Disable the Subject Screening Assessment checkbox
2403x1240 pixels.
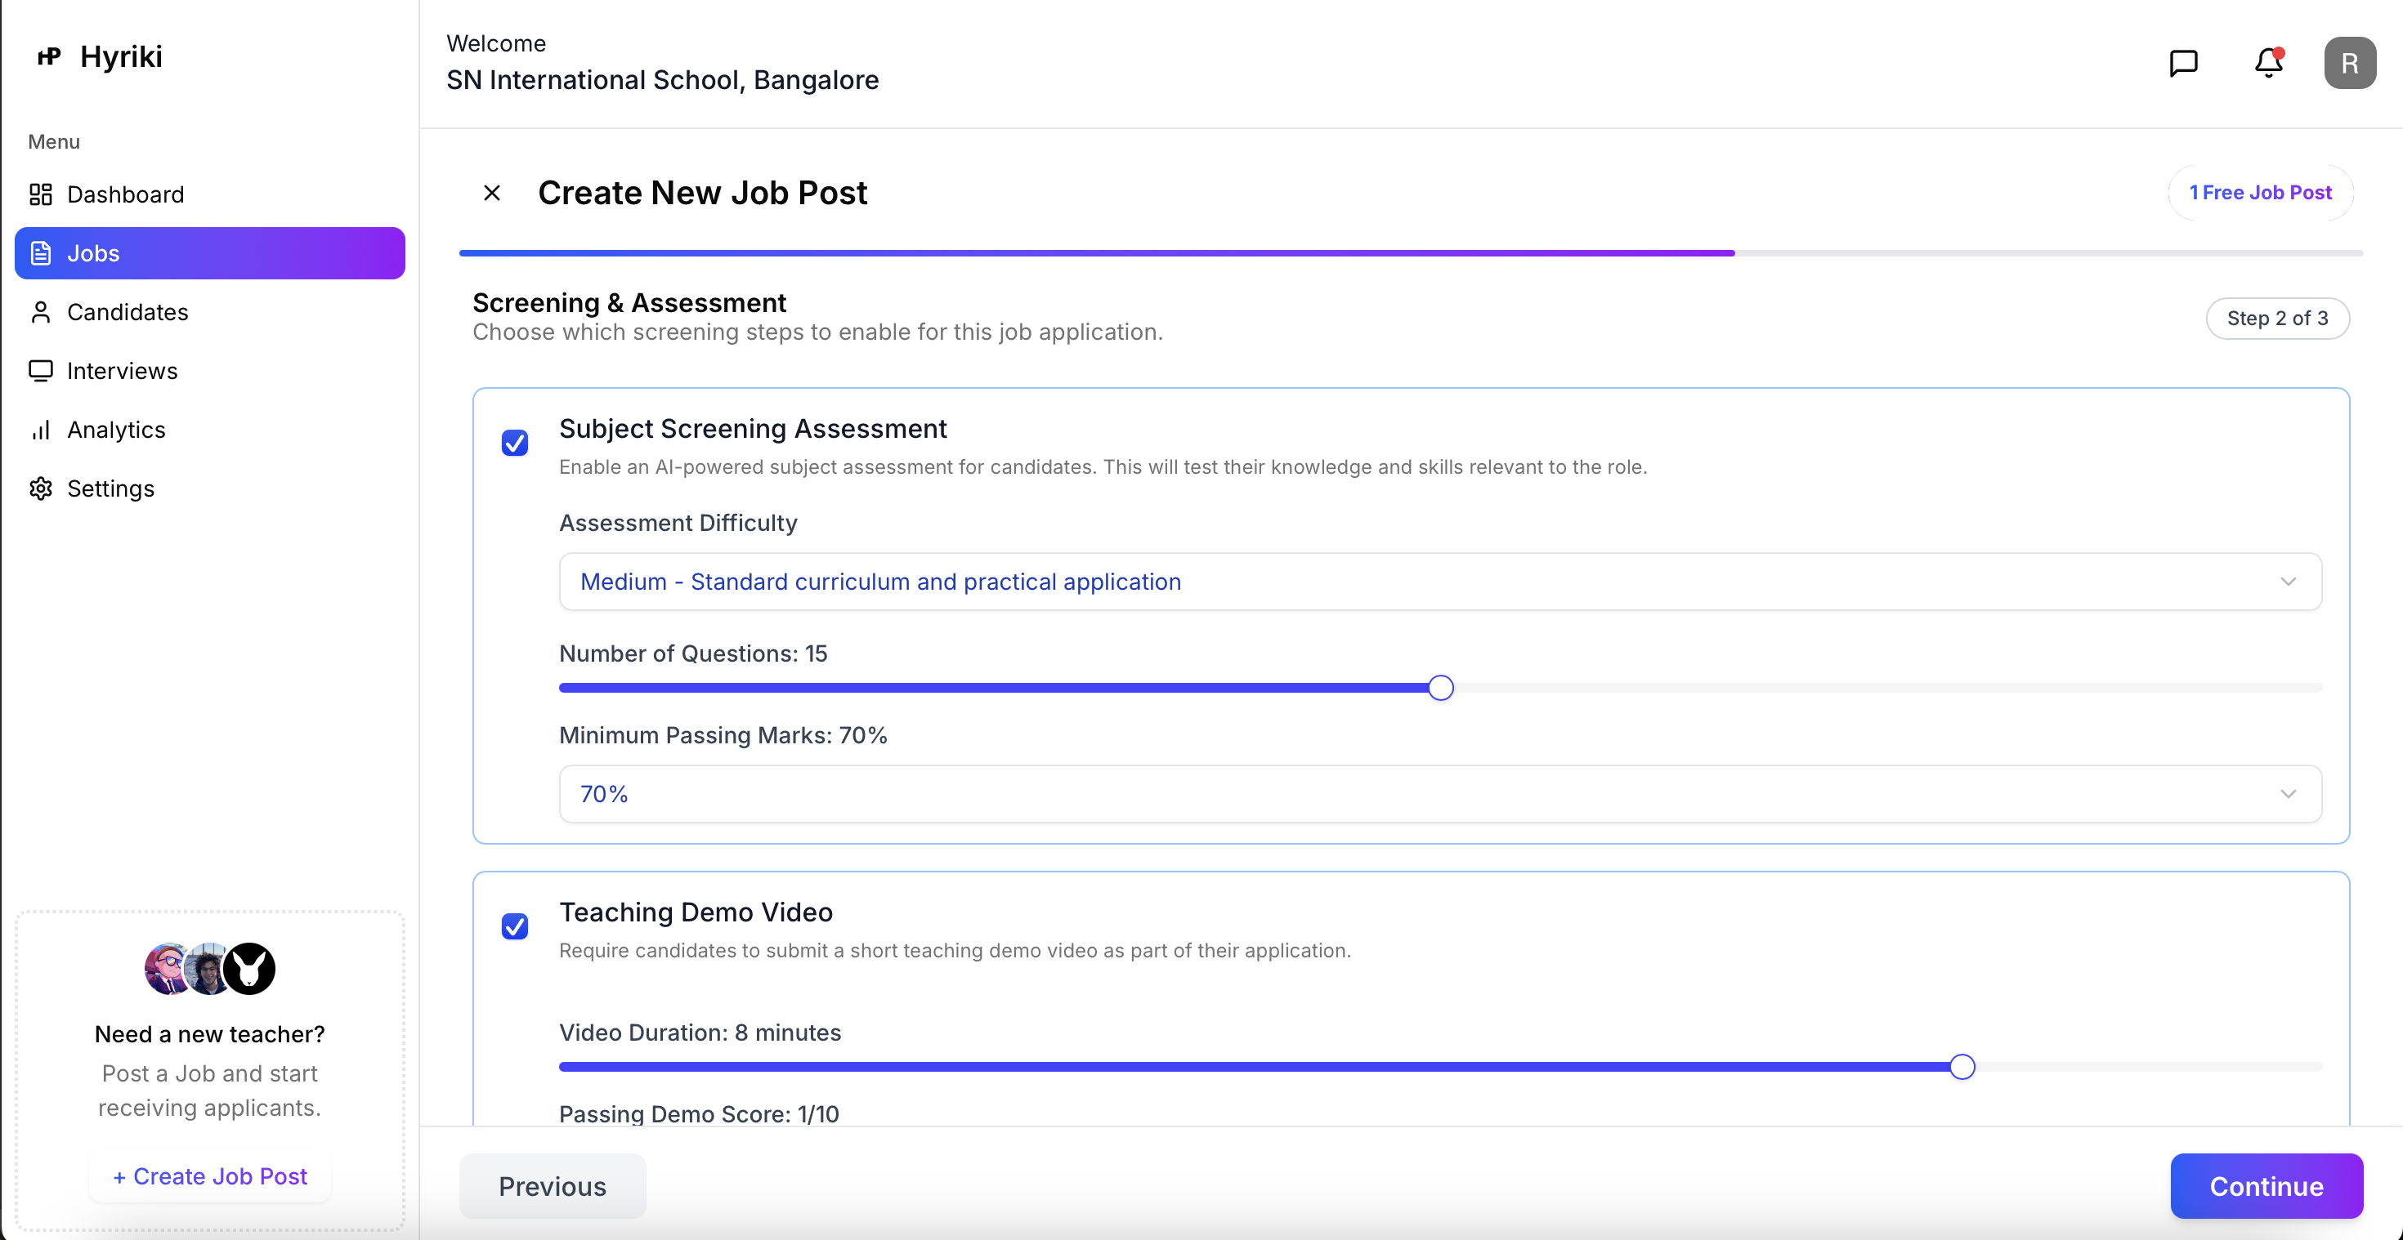(x=515, y=443)
